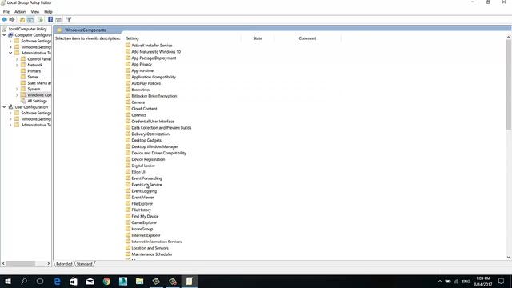Launch Google Chrome from taskbar

pos(106,281)
